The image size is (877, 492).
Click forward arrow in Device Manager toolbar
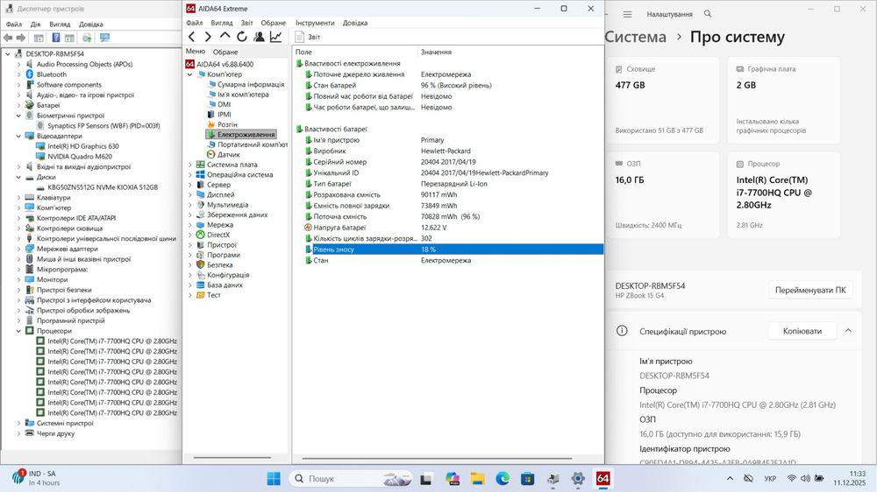coord(21,38)
